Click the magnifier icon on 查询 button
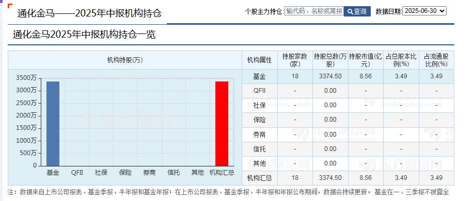The width and height of the screenshot is (474, 201). 350,11
